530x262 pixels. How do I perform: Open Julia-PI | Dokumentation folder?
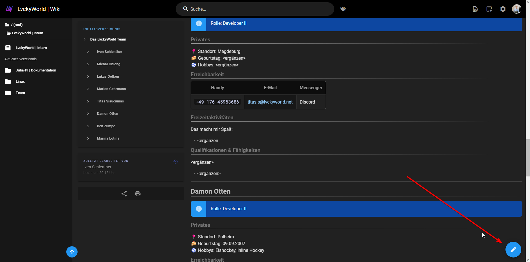36,70
